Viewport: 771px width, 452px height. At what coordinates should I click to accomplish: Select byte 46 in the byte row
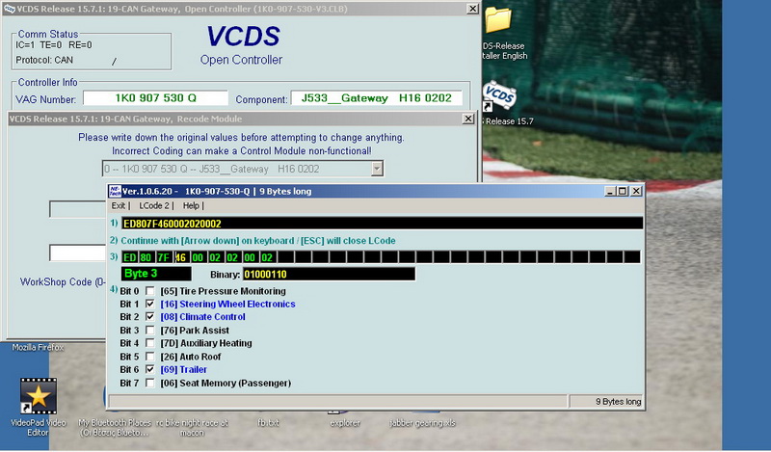181,257
